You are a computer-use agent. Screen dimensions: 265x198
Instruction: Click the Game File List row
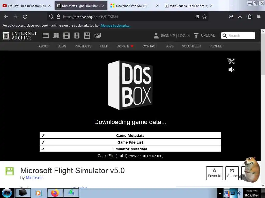[130, 142]
